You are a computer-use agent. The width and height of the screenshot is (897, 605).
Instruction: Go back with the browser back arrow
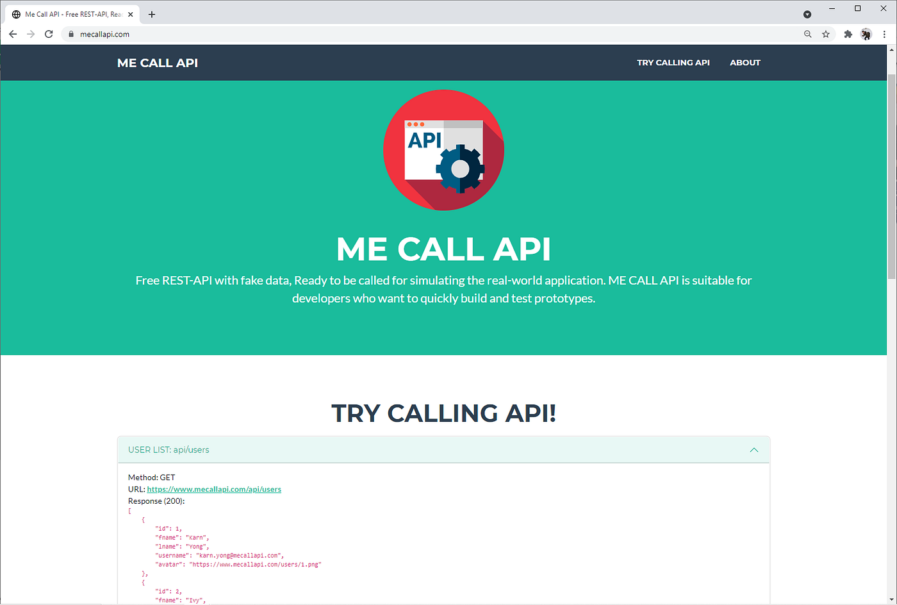coord(13,34)
